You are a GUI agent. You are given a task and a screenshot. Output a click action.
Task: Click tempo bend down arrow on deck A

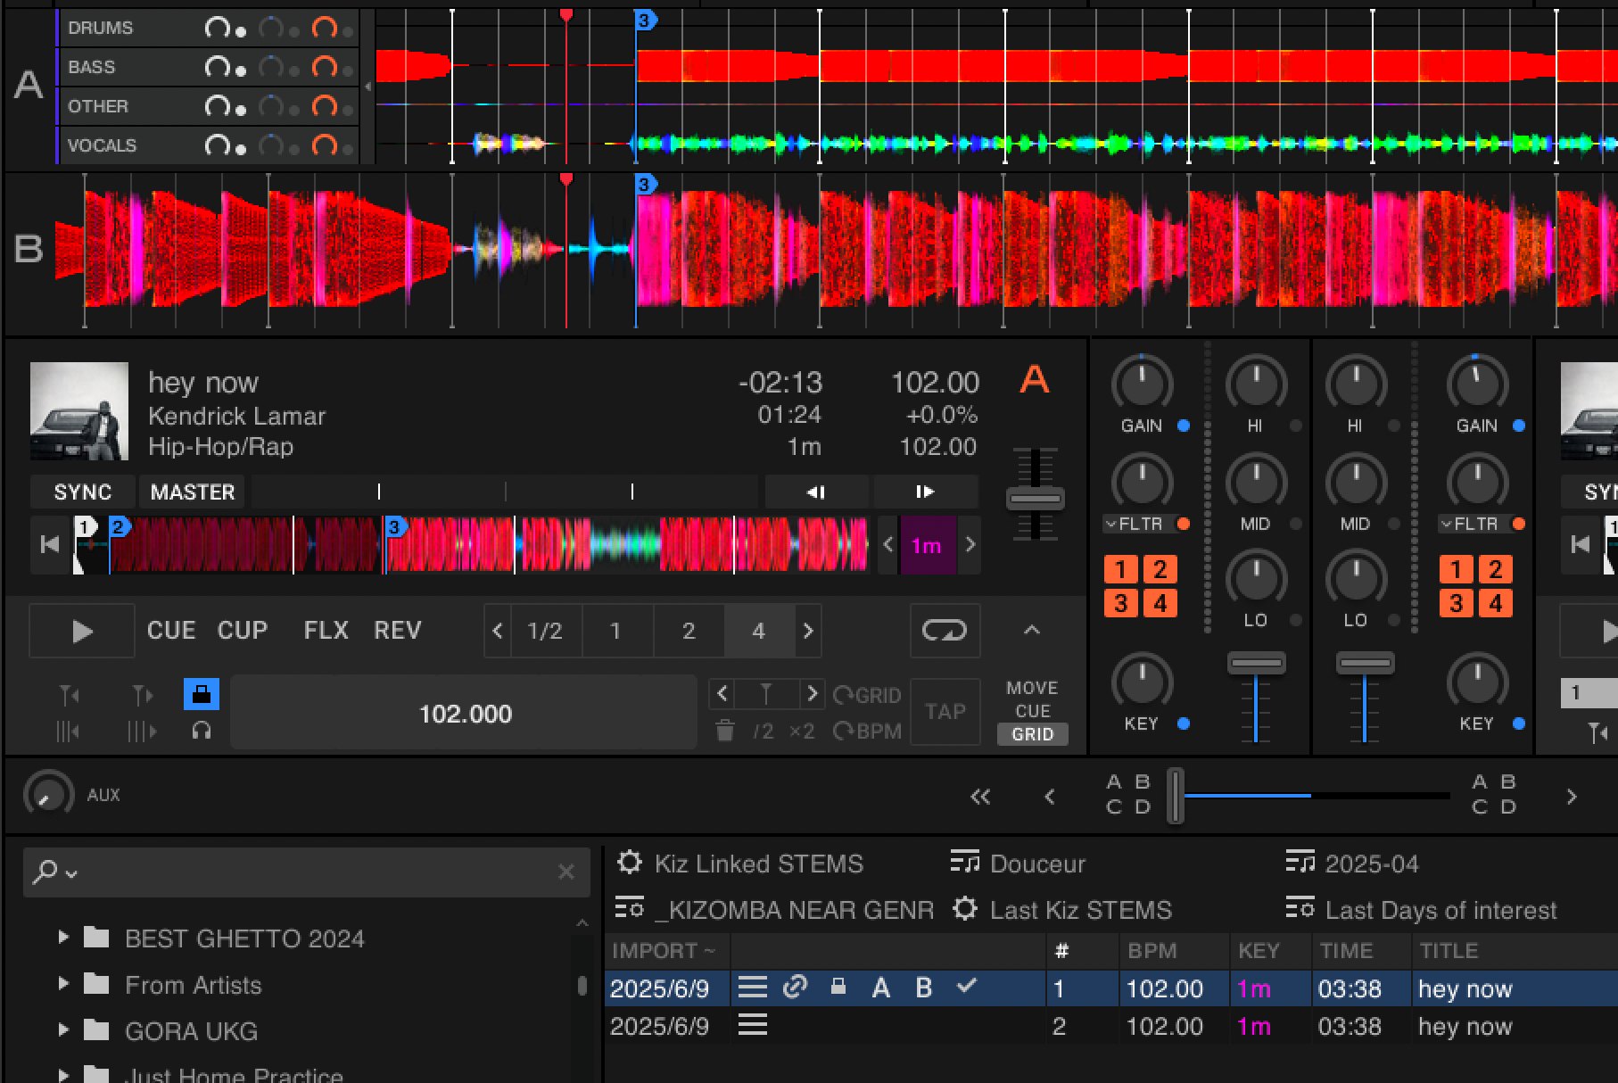[816, 492]
